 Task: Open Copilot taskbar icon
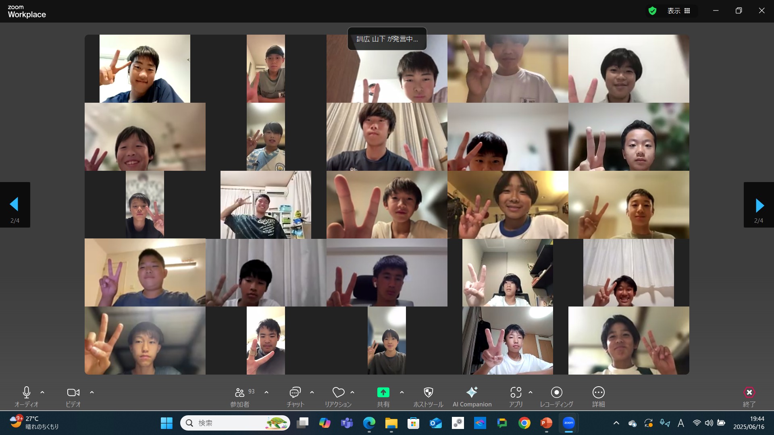point(325,423)
